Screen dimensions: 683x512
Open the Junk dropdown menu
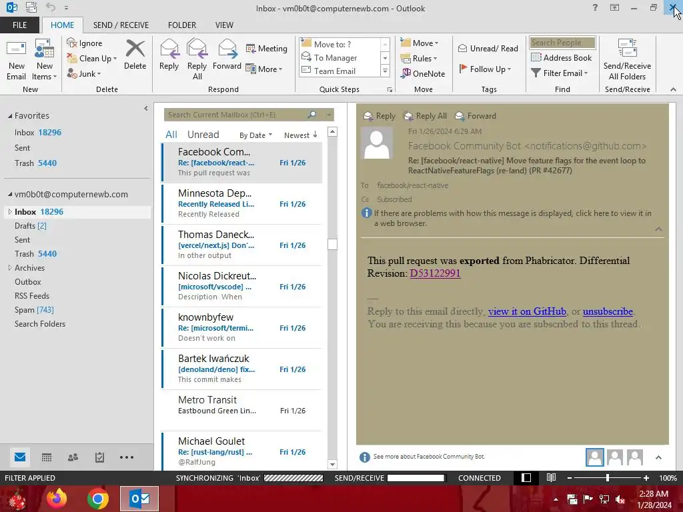[84, 73]
